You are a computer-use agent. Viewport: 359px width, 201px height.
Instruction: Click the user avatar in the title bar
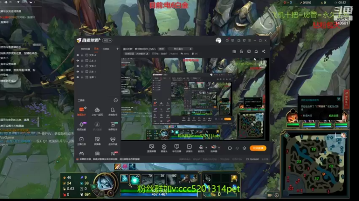(219, 41)
